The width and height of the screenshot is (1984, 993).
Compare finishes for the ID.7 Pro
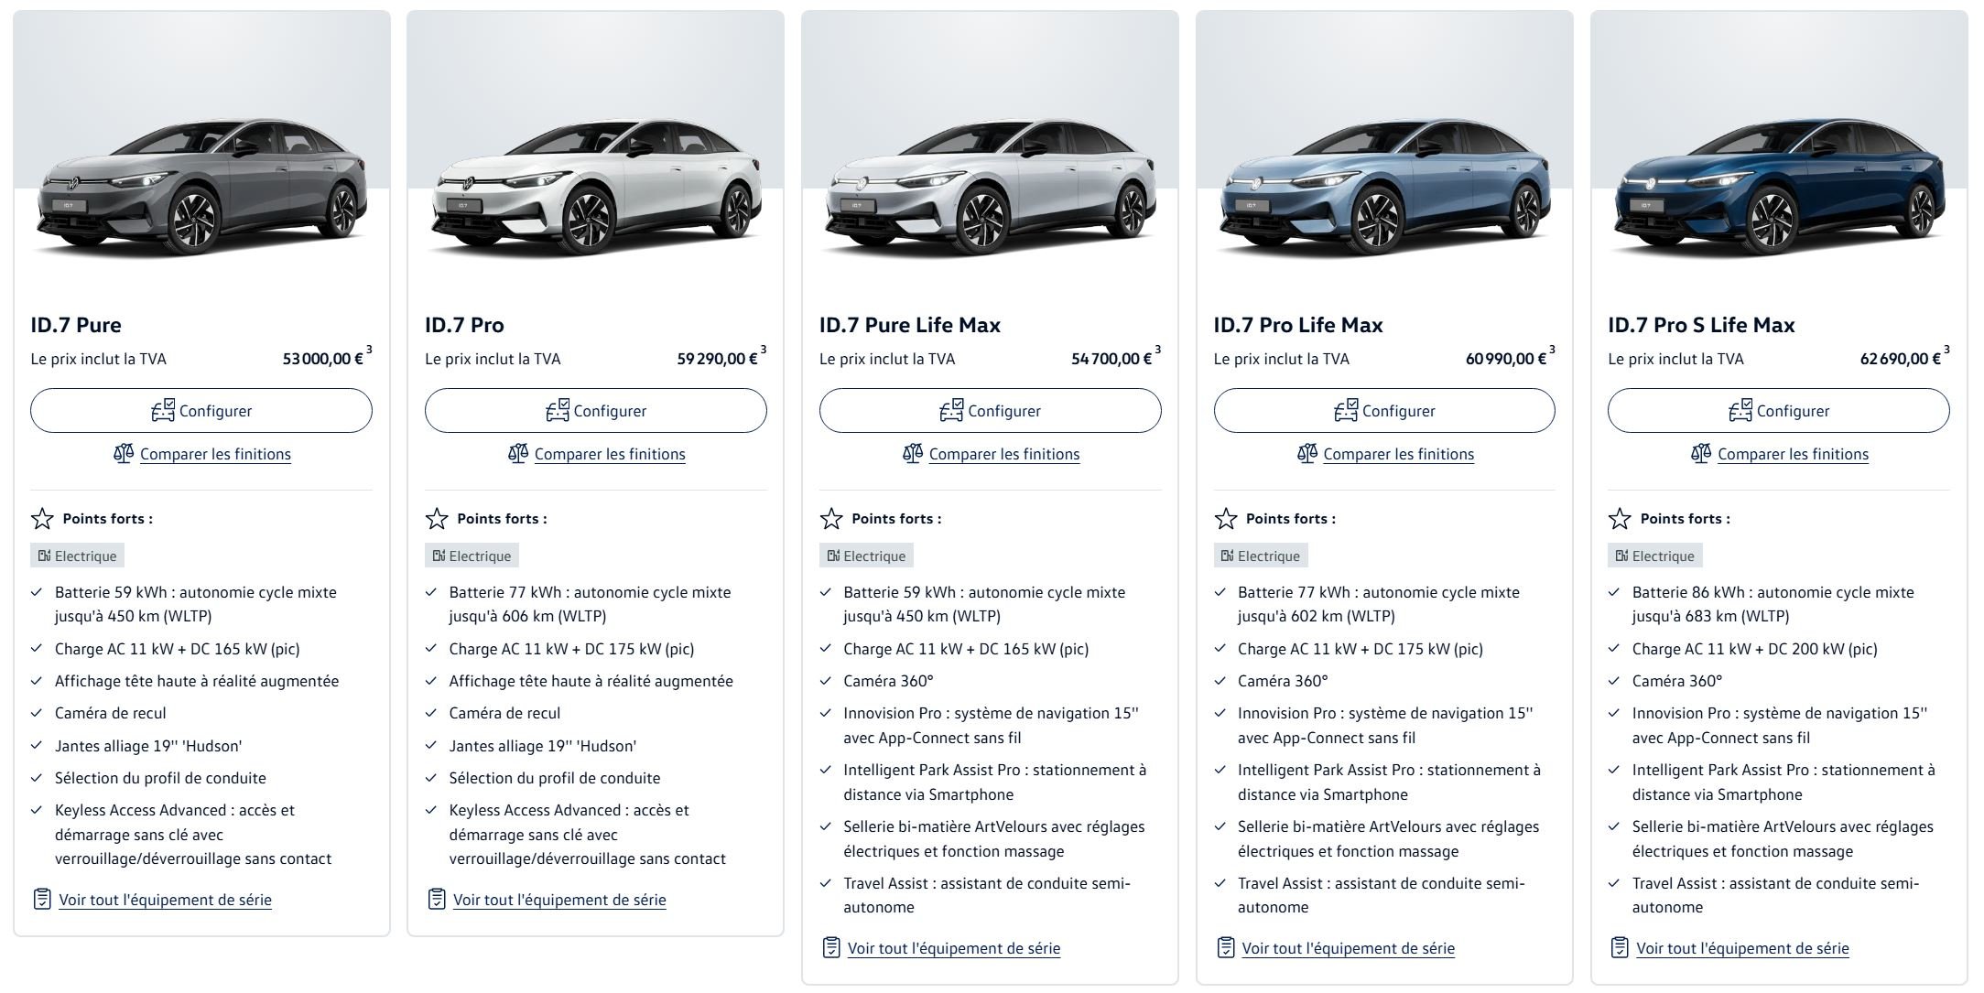click(610, 454)
